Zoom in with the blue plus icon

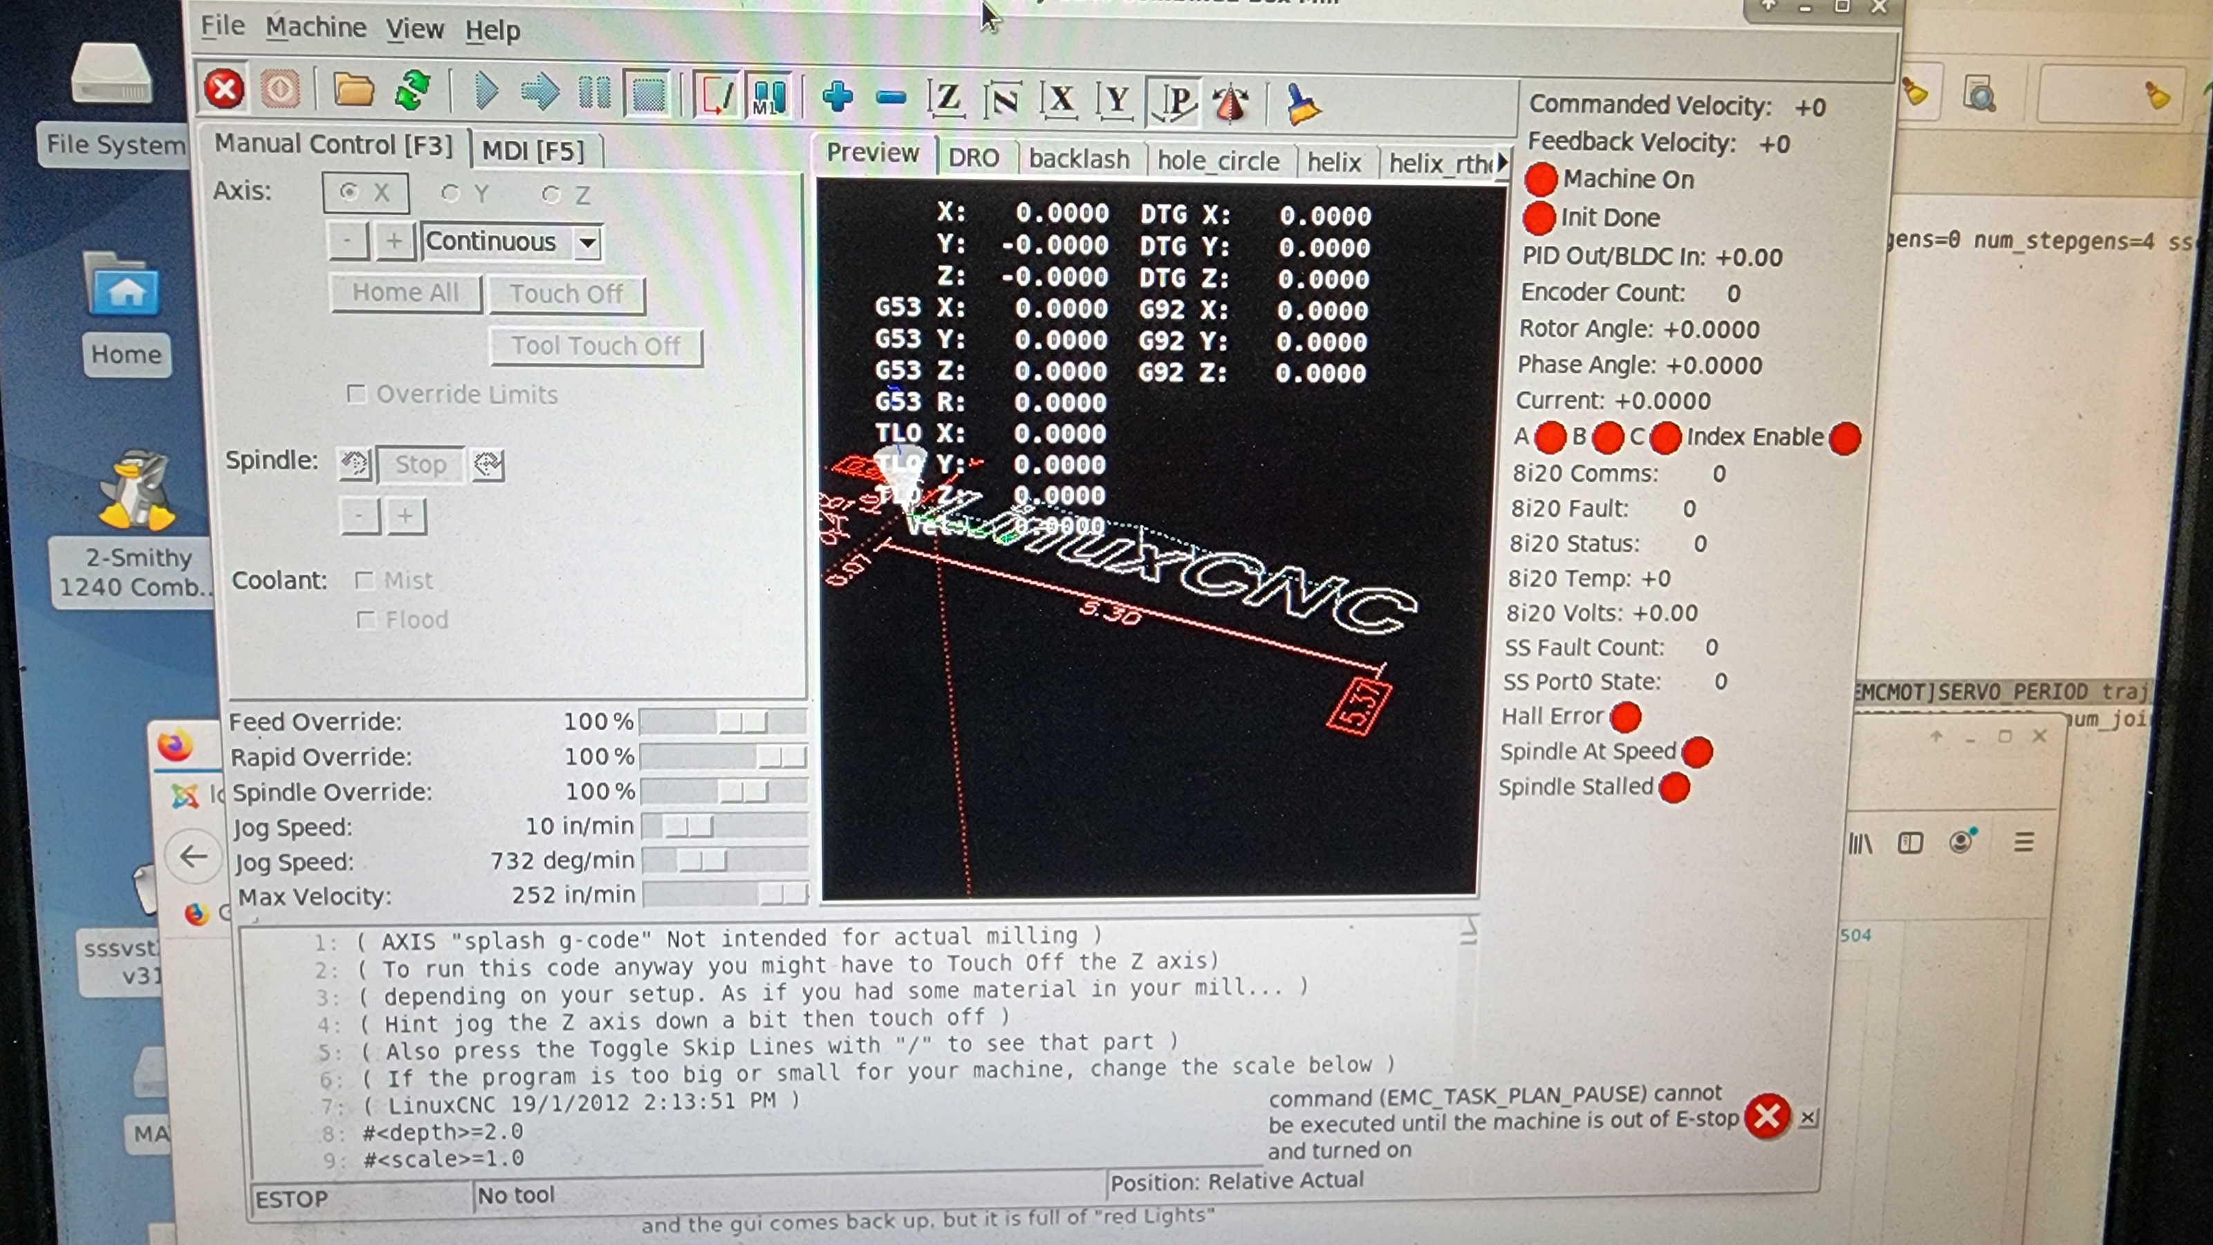pos(837,97)
